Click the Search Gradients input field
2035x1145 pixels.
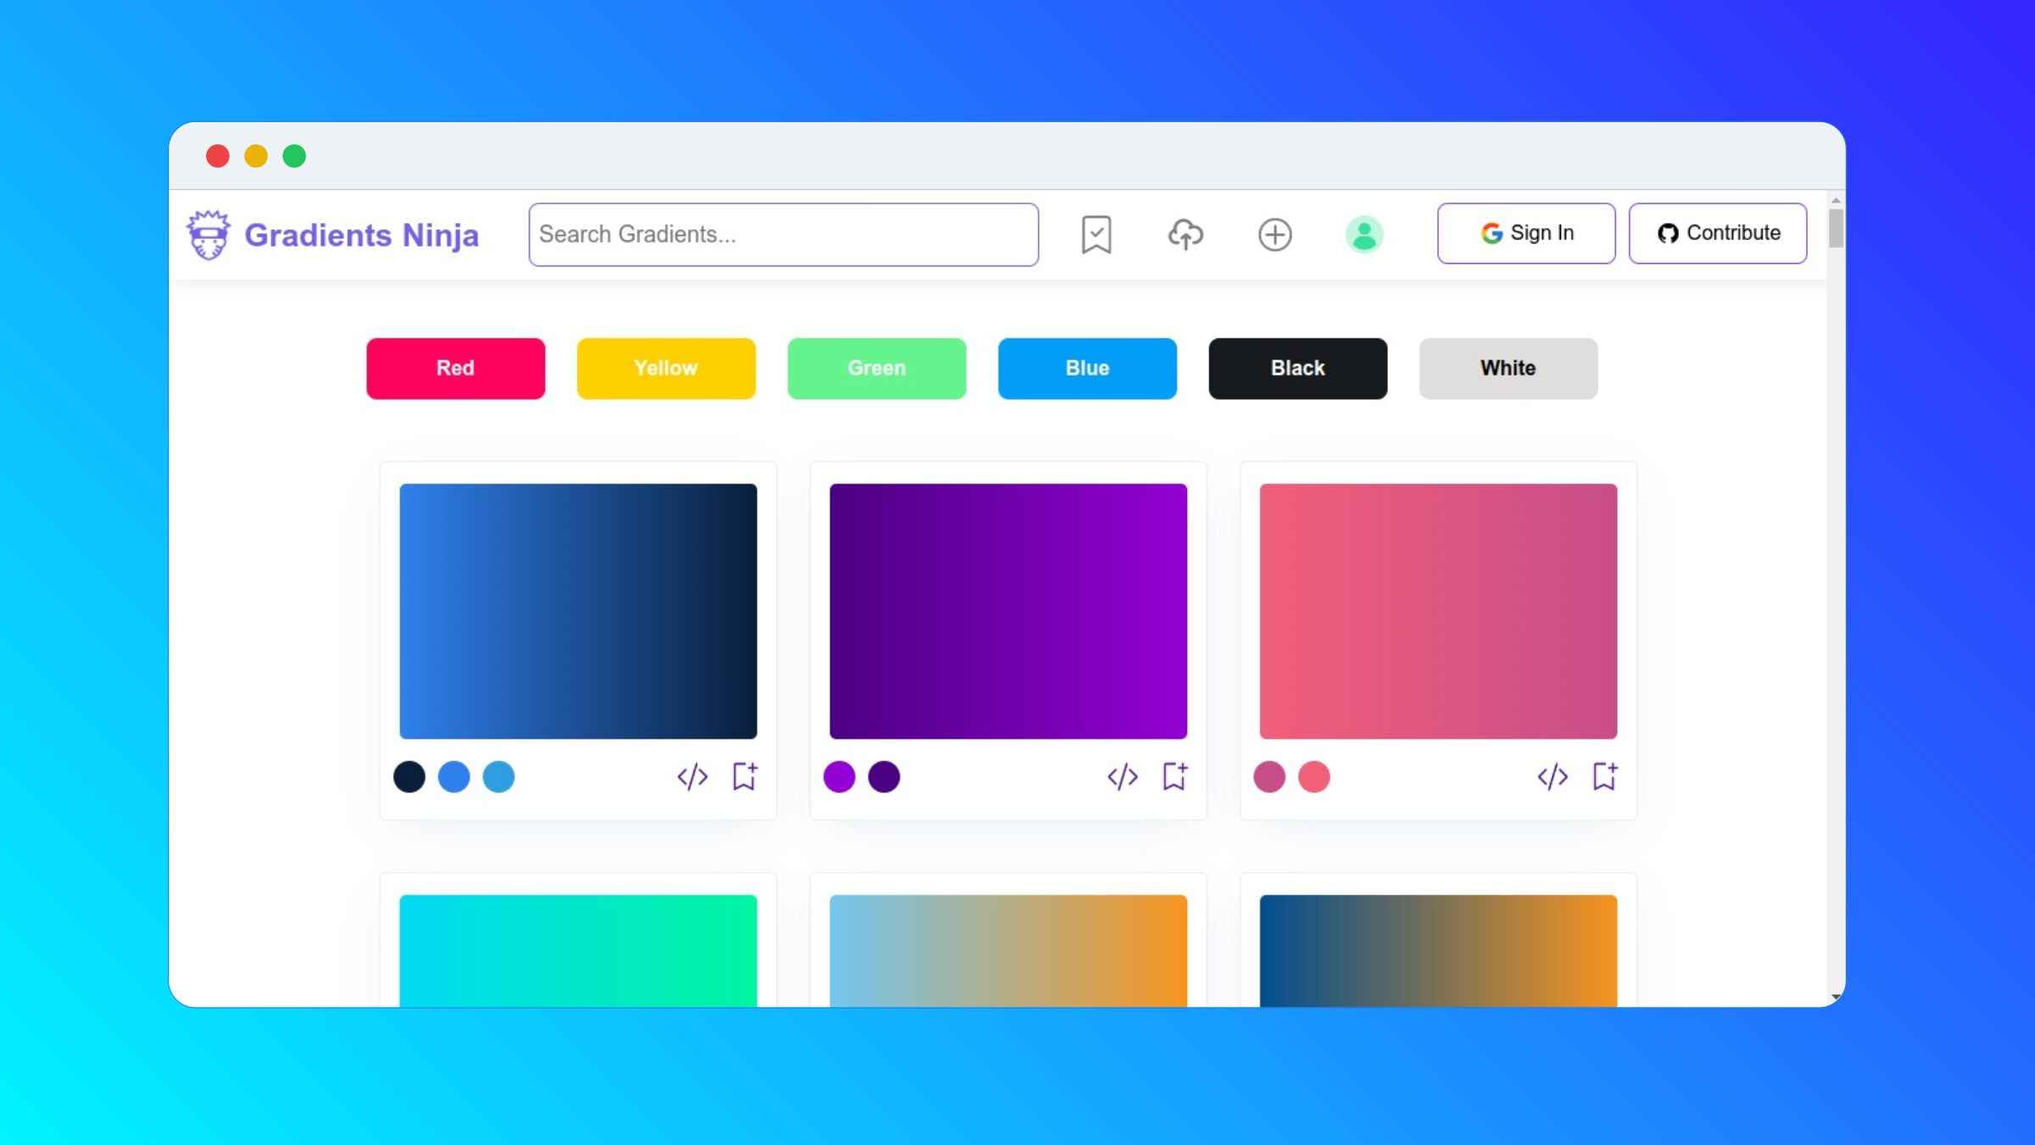784,233
